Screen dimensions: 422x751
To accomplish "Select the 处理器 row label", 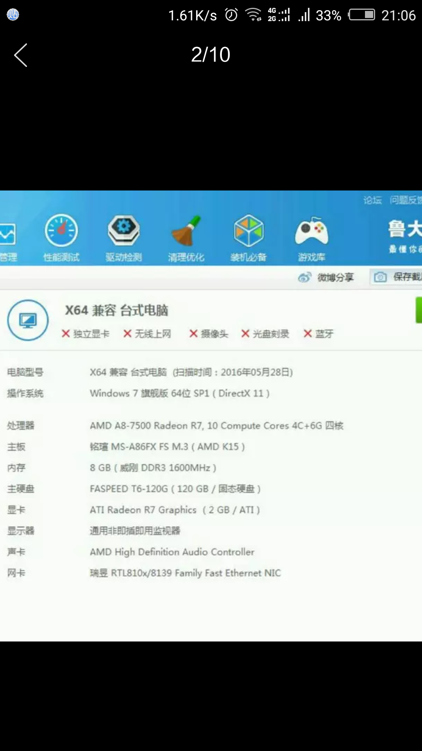I will 21,426.
